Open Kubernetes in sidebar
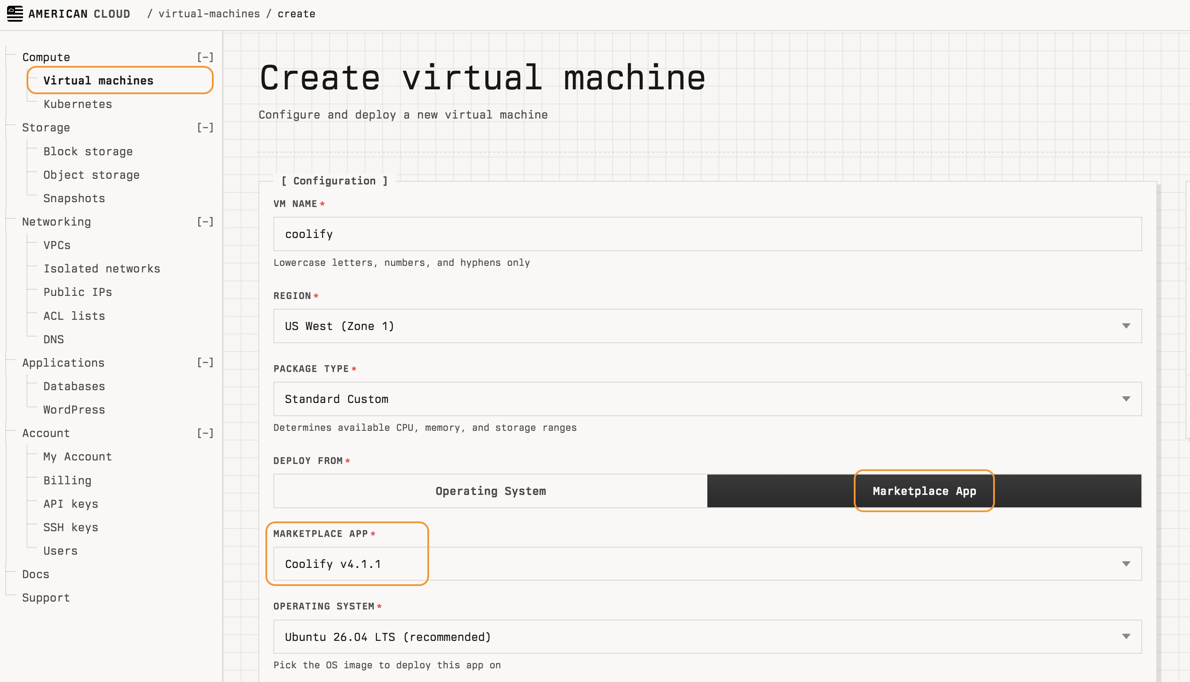Image resolution: width=1190 pixels, height=682 pixels. (x=78, y=104)
